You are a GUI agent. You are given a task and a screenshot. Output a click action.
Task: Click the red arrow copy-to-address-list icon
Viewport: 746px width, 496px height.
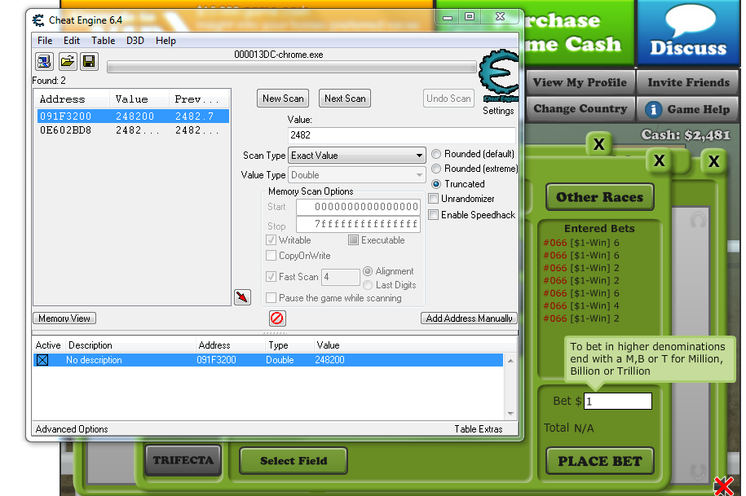pyautogui.click(x=242, y=297)
